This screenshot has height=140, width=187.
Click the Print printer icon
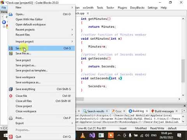pyautogui.click(x=11, y=118)
